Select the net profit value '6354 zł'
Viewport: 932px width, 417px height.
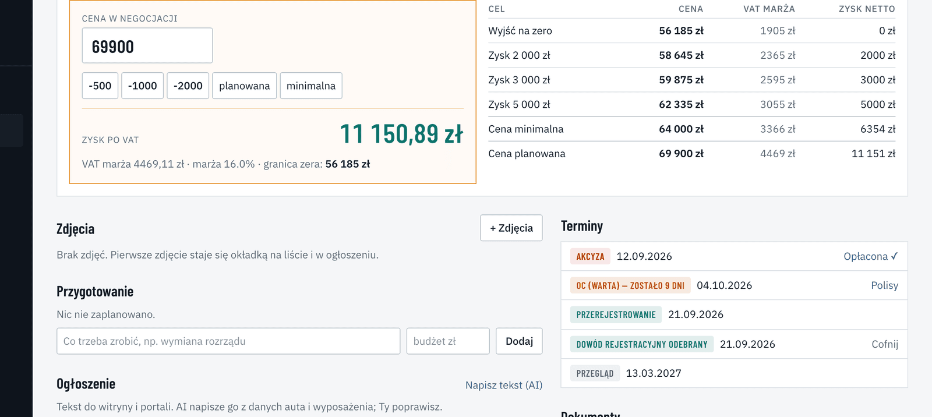878,129
